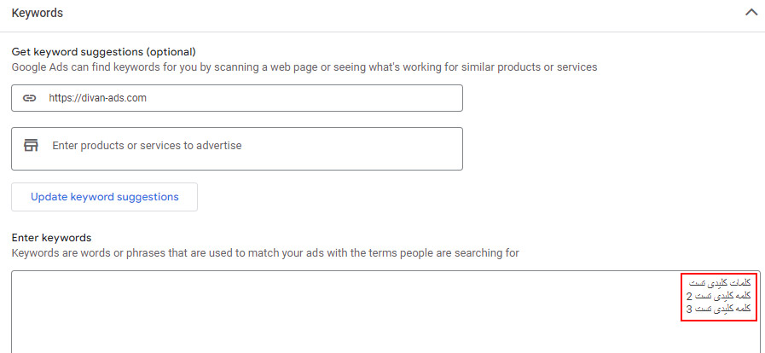765x353 pixels.
Task: Click the Keywords section title
Action: tap(37, 13)
